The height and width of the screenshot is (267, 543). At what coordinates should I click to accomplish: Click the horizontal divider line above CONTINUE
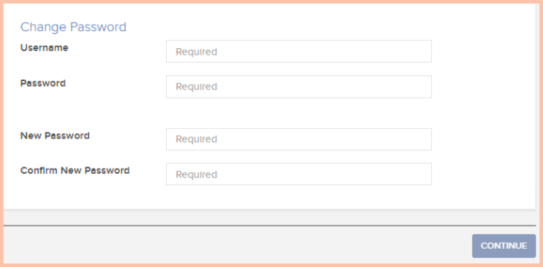pyautogui.click(x=270, y=226)
